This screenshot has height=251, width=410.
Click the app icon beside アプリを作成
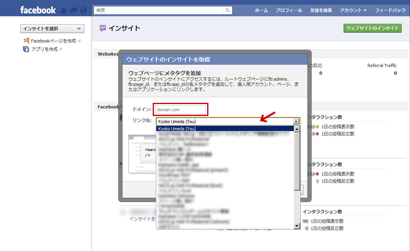(x=26, y=49)
